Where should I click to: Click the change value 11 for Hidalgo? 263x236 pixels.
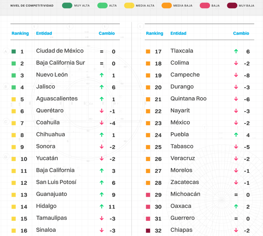coord(112,207)
